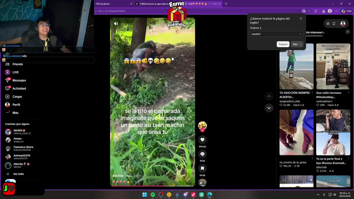Open Perfil in the sidebar
The width and height of the screenshot is (354, 199).
coord(16,105)
